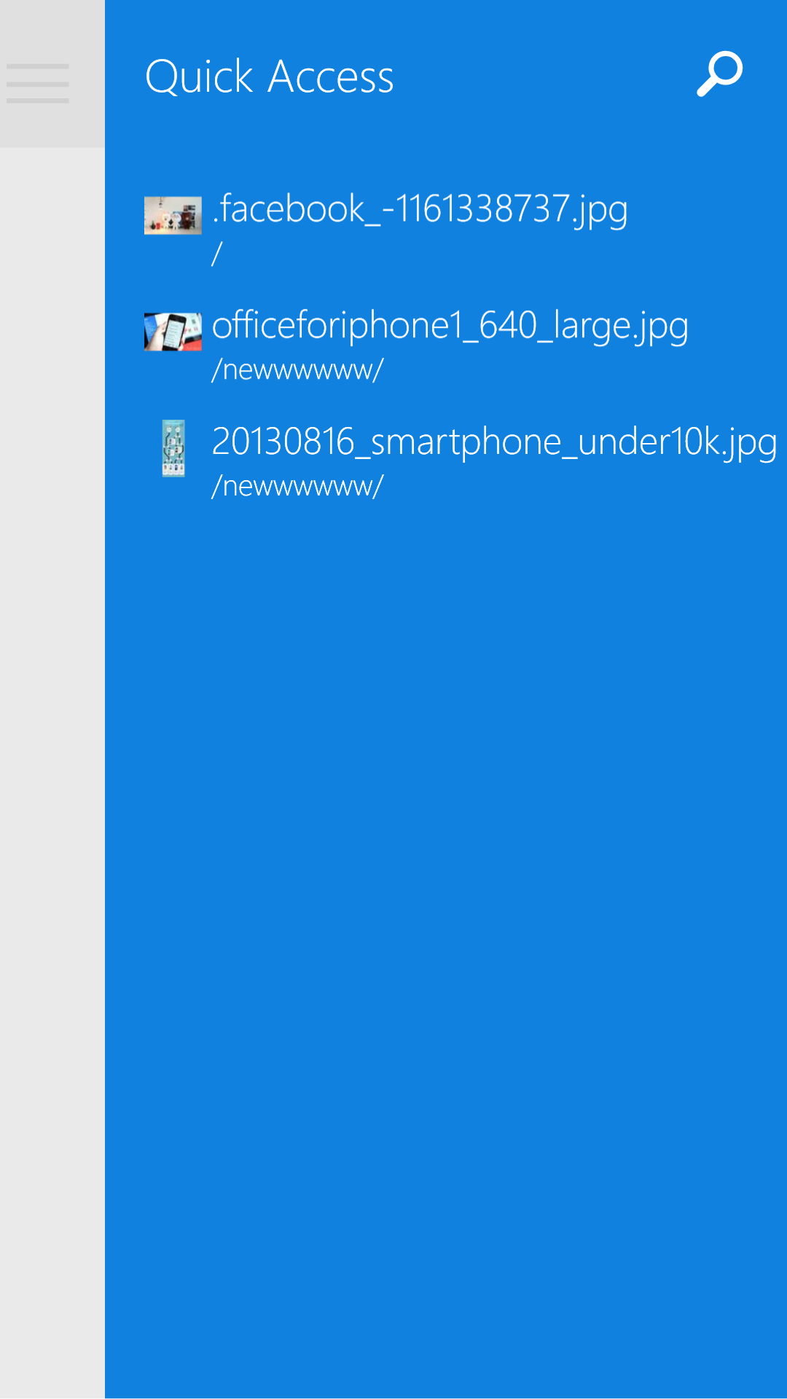Select the third Quick Access list entry
This screenshot has width=787, height=1399.
[446, 461]
